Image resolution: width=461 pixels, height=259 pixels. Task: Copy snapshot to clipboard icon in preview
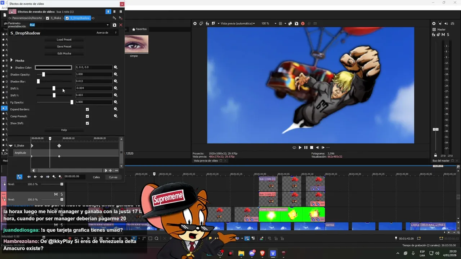point(290,23)
